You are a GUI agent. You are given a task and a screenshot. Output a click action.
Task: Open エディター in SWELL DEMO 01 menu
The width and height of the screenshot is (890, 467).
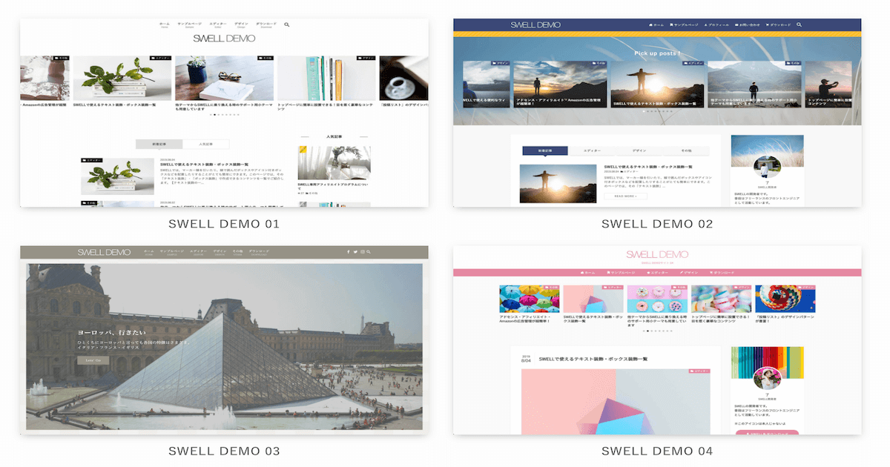218,24
